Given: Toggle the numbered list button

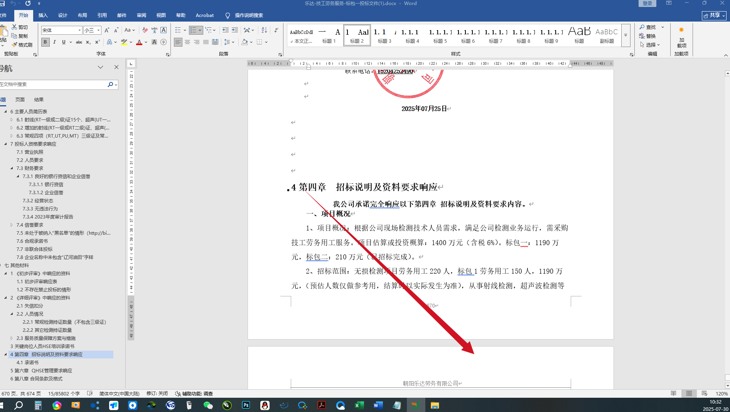Looking at the screenshot, I should coord(194,30).
